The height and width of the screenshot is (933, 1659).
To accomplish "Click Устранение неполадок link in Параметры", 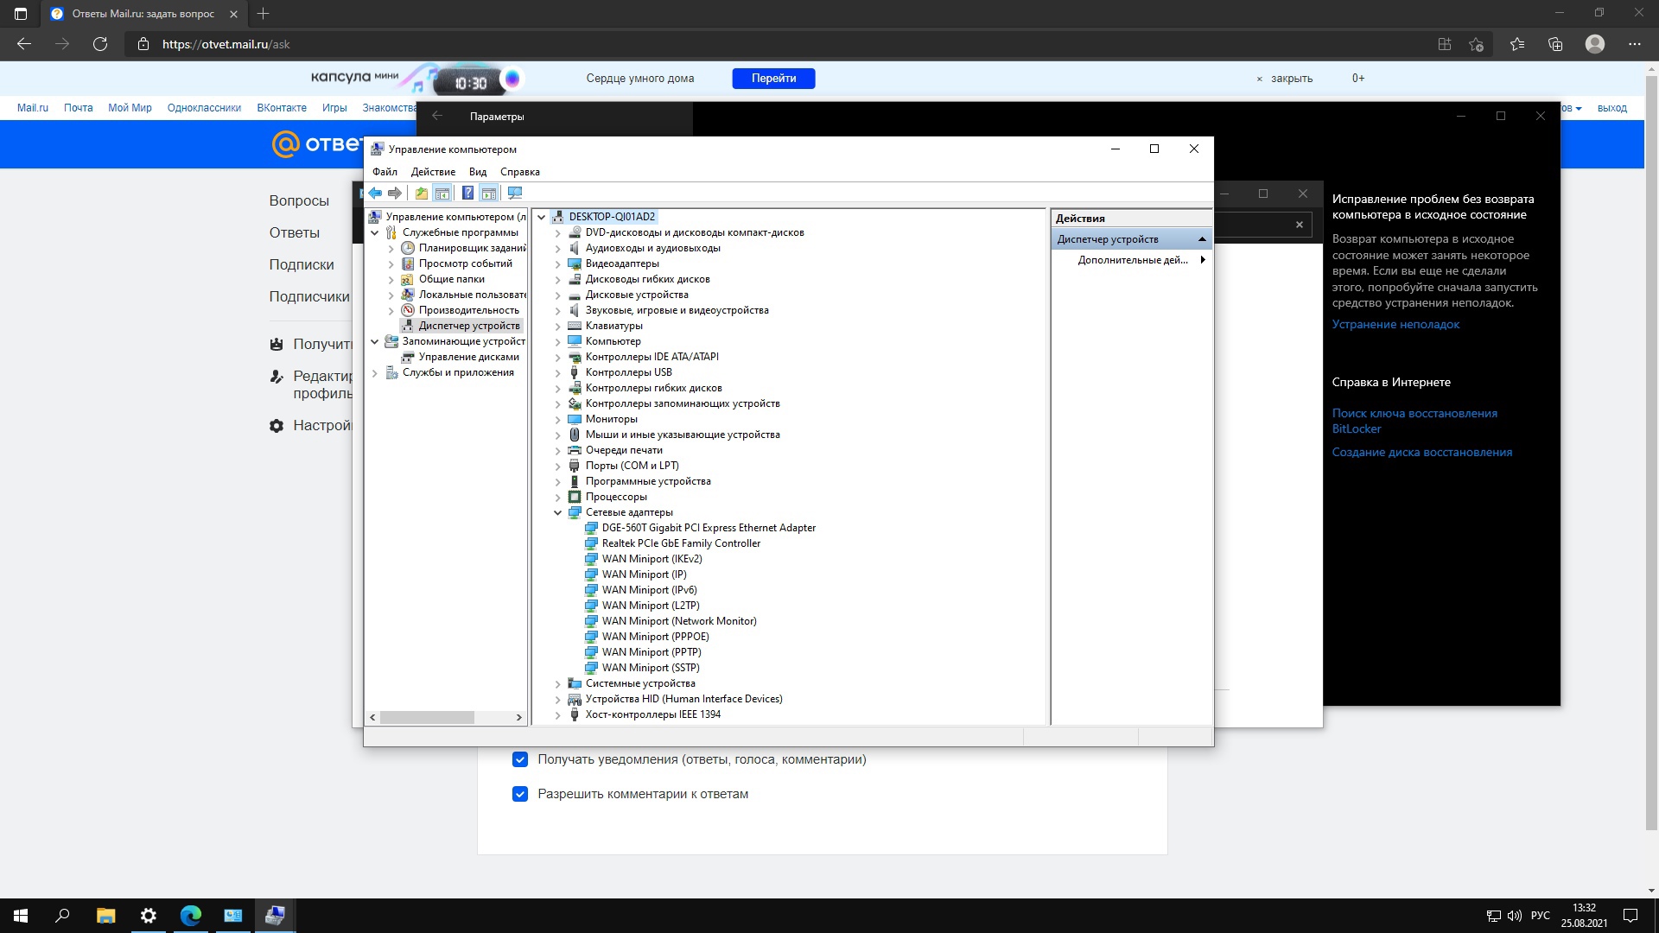I will click(1395, 324).
